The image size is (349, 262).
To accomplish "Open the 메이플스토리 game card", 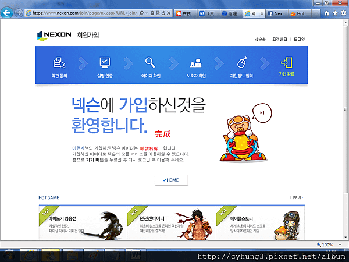I will pos(260,223).
